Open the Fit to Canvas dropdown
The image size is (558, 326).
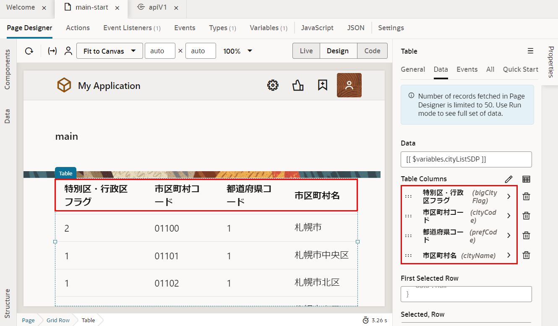(110, 51)
